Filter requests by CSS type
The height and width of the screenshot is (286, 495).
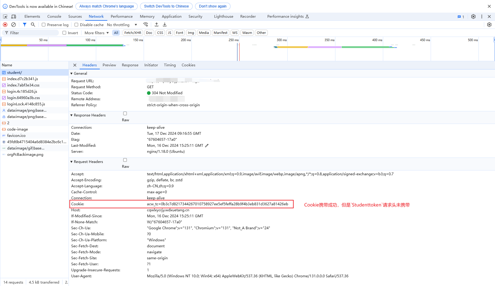coord(160,33)
